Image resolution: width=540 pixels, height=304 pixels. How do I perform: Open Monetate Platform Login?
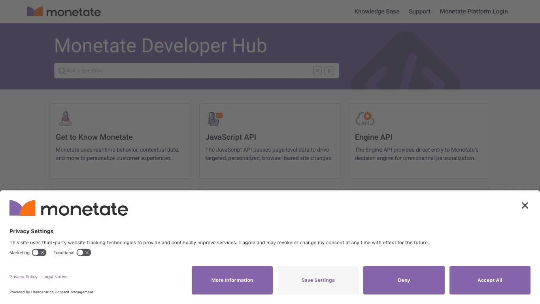474,11
